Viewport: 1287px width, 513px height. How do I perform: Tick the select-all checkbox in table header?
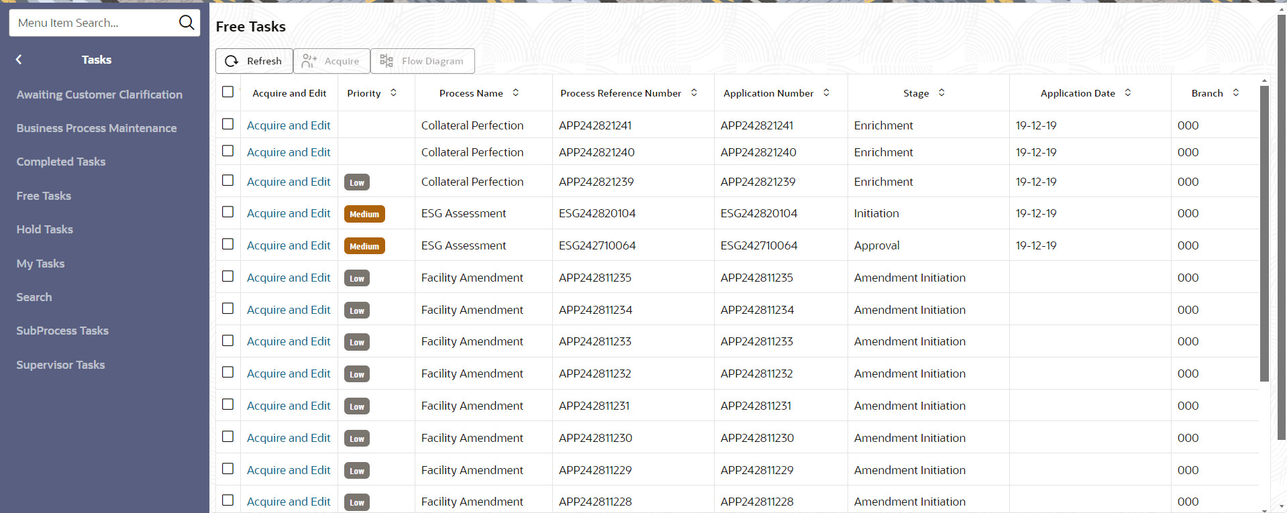pos(228,92)
